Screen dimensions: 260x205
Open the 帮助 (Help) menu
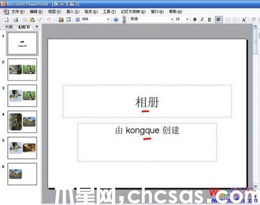pos(175,11)
